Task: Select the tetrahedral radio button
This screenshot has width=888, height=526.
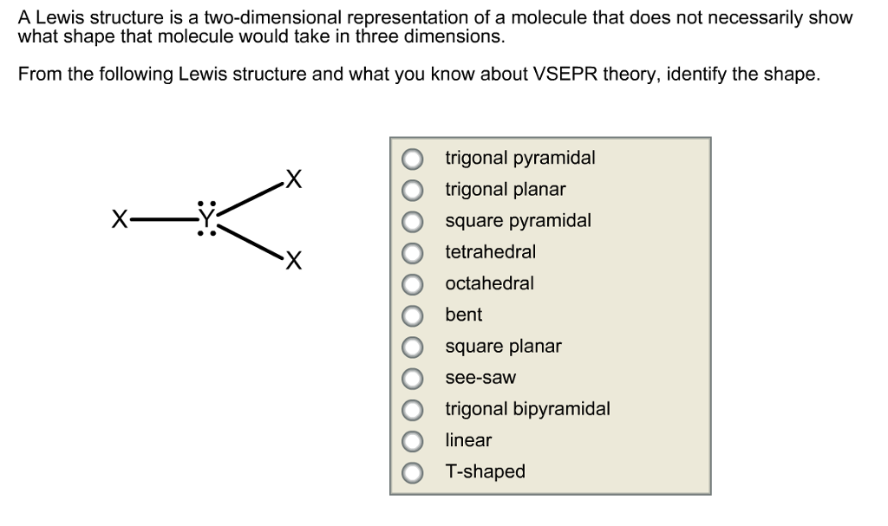Action: pos(412,252)
